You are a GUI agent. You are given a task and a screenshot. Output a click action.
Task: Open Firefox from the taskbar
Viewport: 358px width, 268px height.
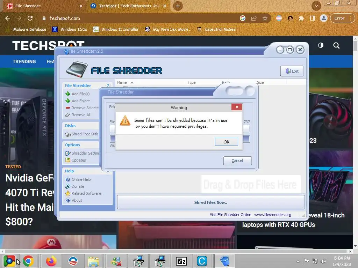tap(51, 261)
